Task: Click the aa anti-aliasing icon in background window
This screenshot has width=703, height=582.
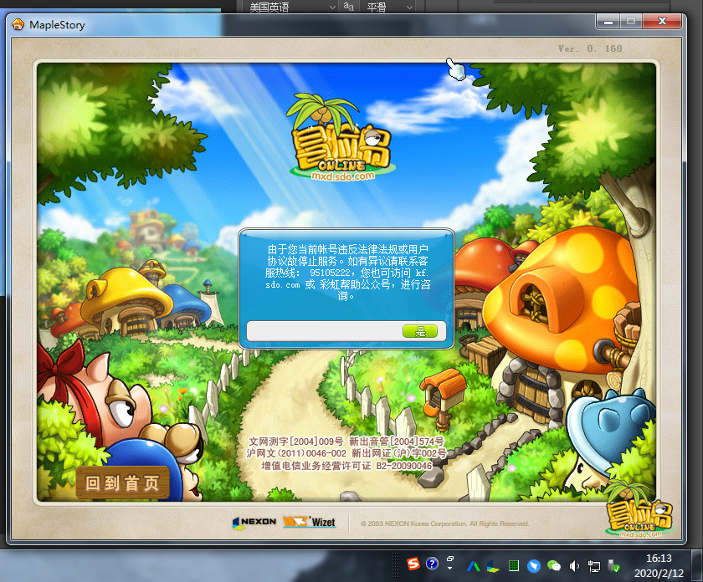Action: click(x=349, y=7)
